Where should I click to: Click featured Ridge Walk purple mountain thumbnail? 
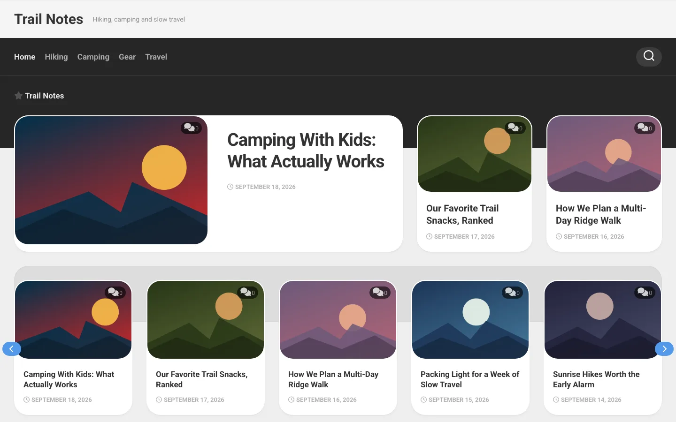pyautogui.click(x=604, y=154)
